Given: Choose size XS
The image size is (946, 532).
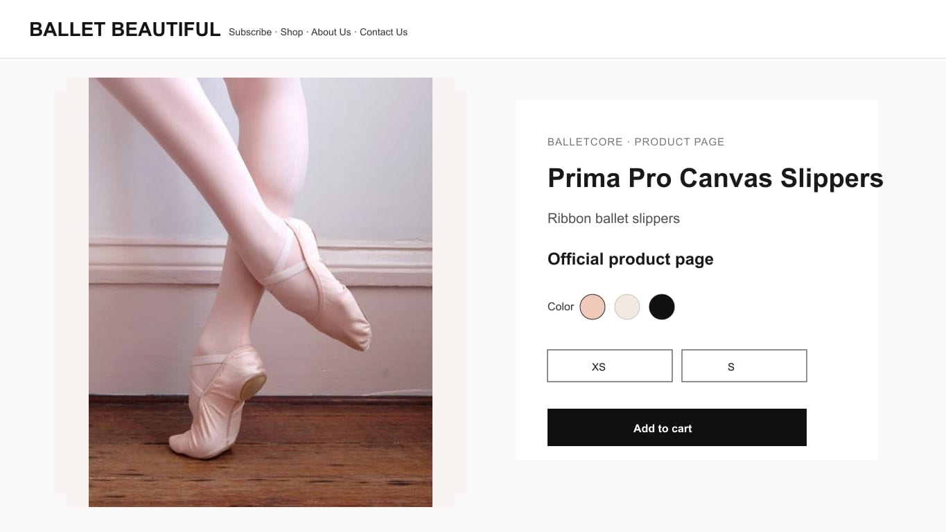Looking at the screenshot, I should click(x=610, y=366).
